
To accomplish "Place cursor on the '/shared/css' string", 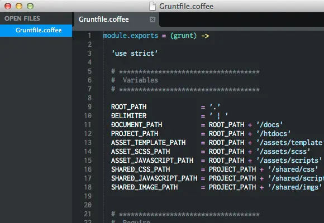I will pyautogui.click(x=293, y=169).
